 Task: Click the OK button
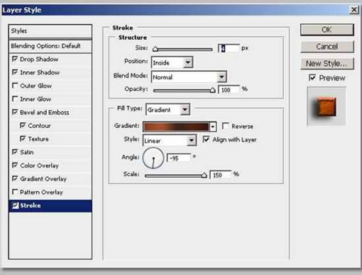(x=327, y=30)
